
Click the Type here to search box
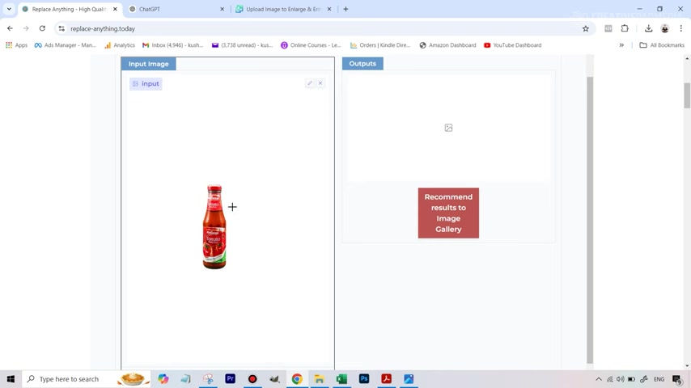tap(87, 379)
